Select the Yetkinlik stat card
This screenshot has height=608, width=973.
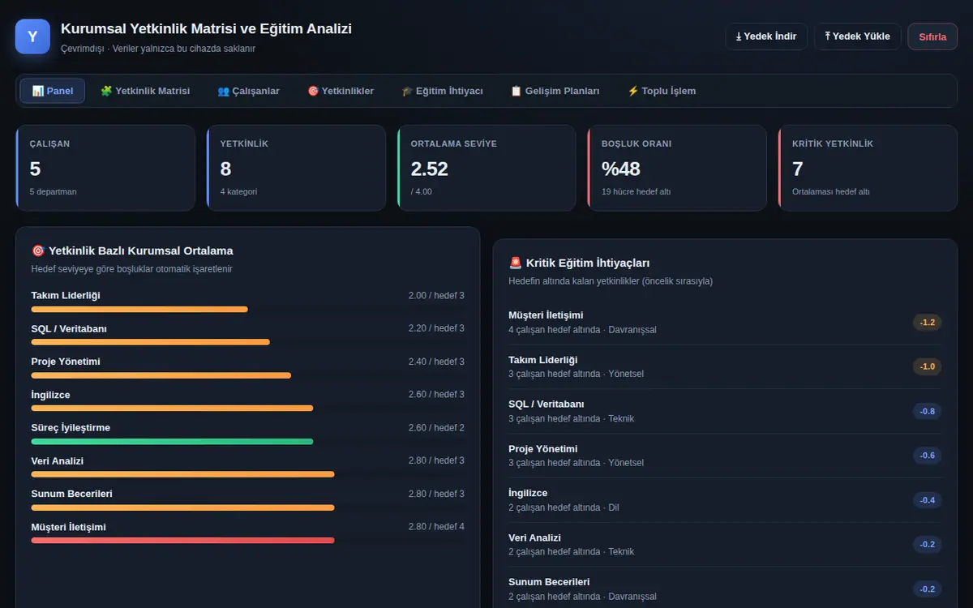point(296,168)
